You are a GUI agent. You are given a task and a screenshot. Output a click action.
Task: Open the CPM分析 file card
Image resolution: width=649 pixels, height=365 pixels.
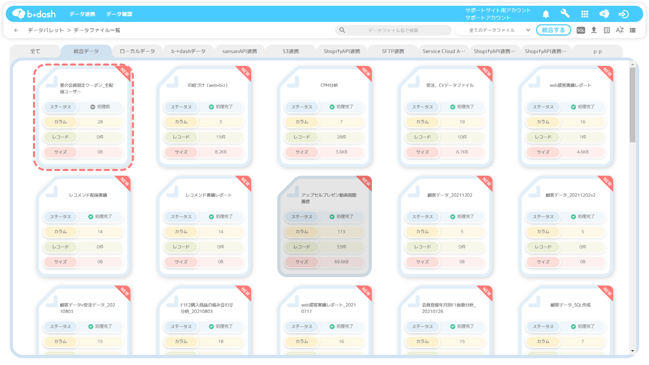click(x=324, y=117)
